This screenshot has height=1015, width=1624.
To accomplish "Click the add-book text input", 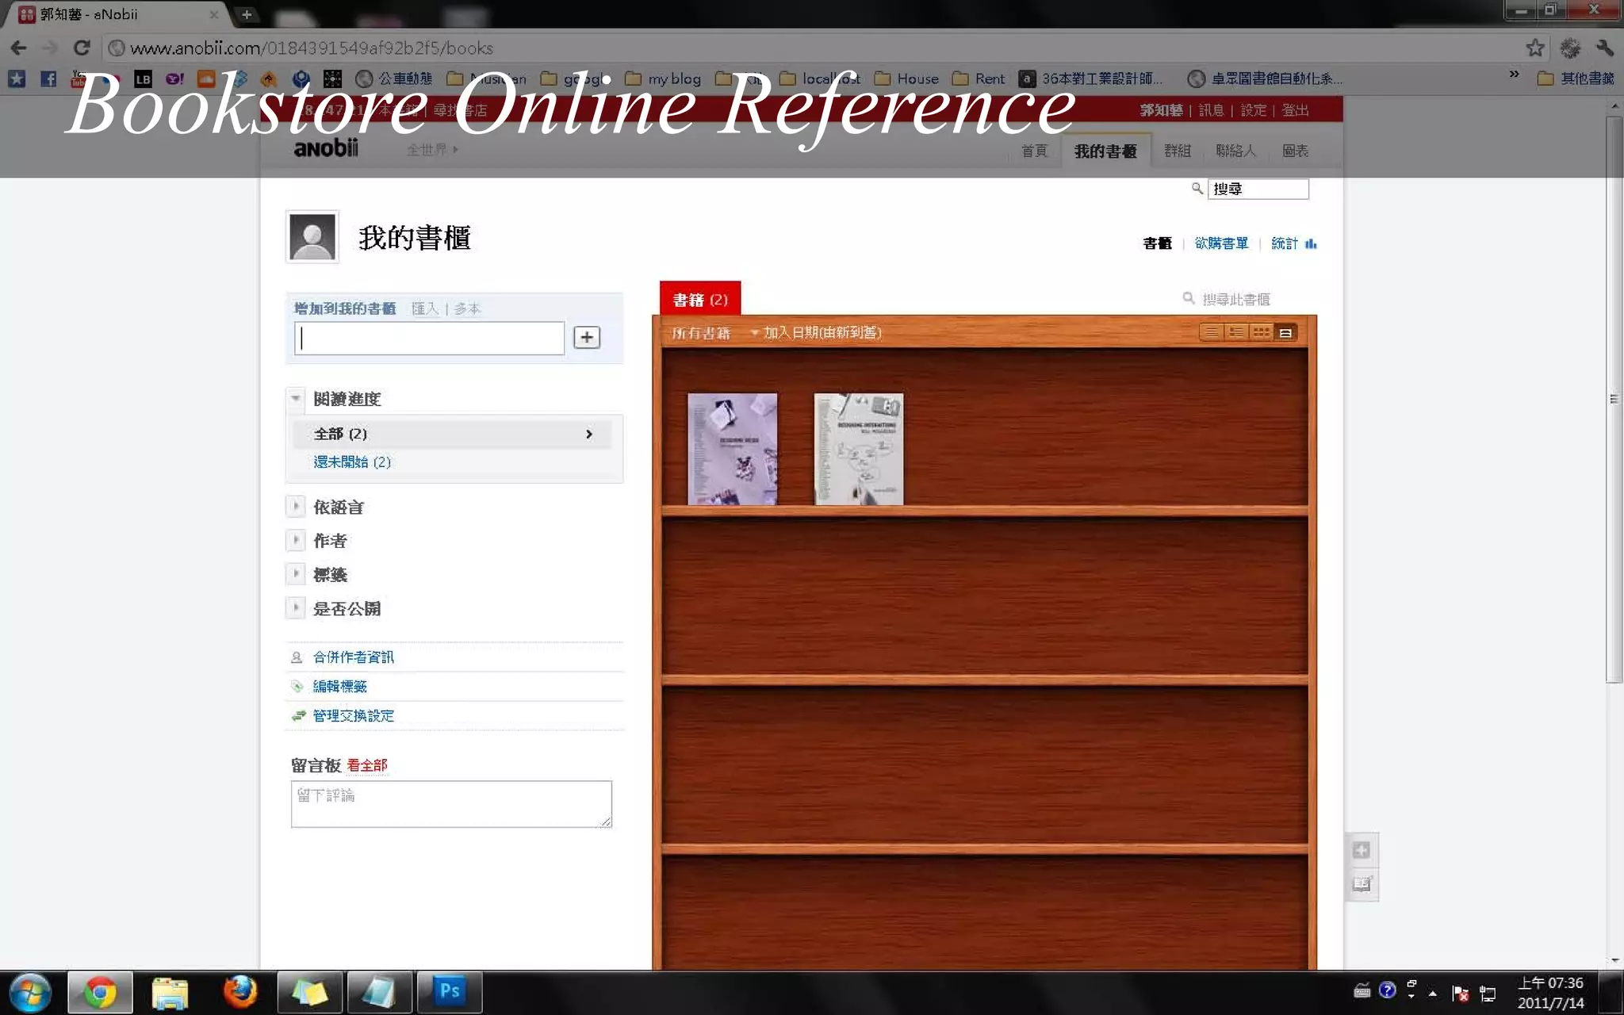I will [429, 338].
